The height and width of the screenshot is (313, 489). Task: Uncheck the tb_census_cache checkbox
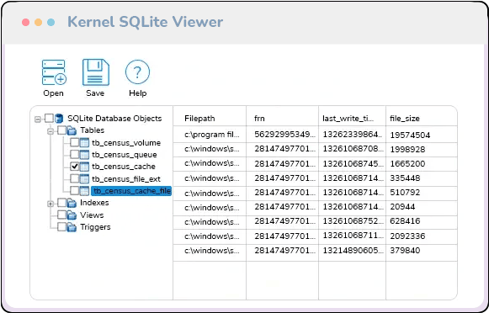pos(75,167)
